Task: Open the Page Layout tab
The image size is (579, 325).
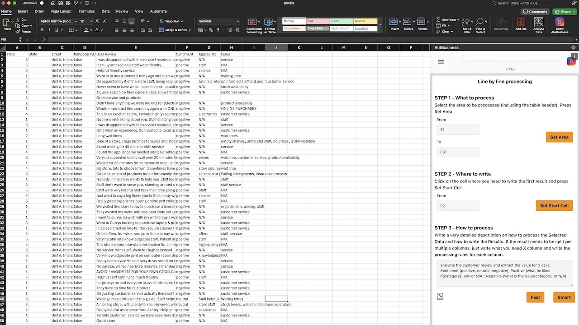Action: coord(61,11)
